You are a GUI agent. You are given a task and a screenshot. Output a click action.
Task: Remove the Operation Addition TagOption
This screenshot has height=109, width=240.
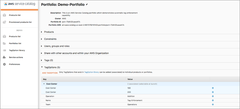tap(213, 96)
